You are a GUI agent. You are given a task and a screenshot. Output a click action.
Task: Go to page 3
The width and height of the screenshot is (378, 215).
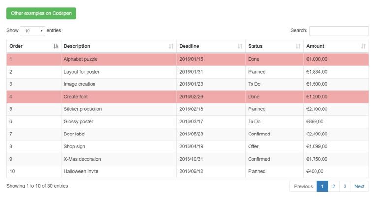pyautogui.click(x=345, y=186)
